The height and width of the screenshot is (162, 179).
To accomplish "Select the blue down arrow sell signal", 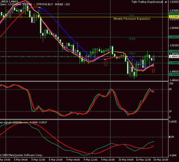I will click(41, 11).
